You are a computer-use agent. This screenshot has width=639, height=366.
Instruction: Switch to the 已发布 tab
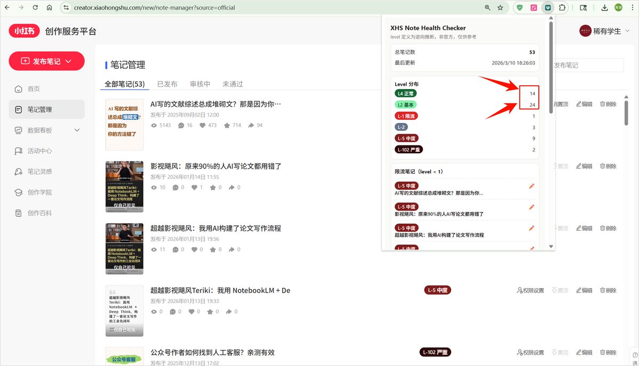tap(167, 84)
